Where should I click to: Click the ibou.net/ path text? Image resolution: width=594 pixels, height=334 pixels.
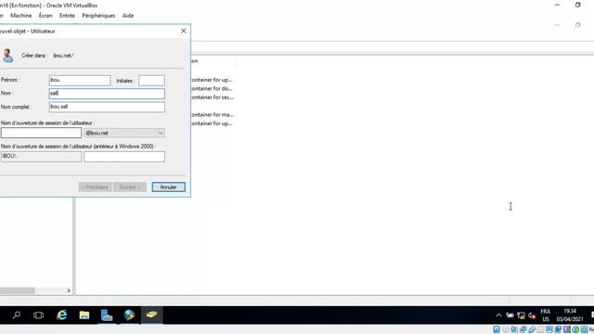[x=63, y=56]
